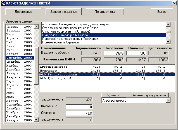Click Добавить субподрядчика button
The width and height of the screenshot is (178, 130).
click(147, 95)
